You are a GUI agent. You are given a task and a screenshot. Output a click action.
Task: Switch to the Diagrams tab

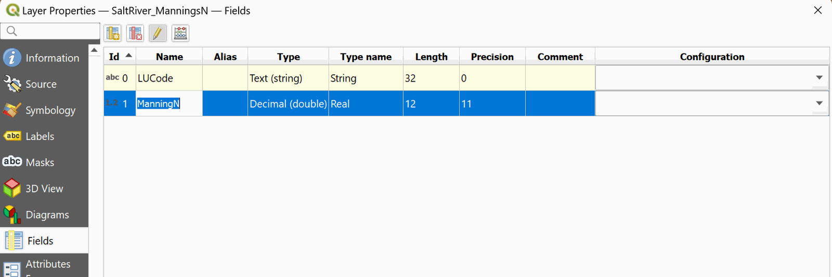[44, 215]
